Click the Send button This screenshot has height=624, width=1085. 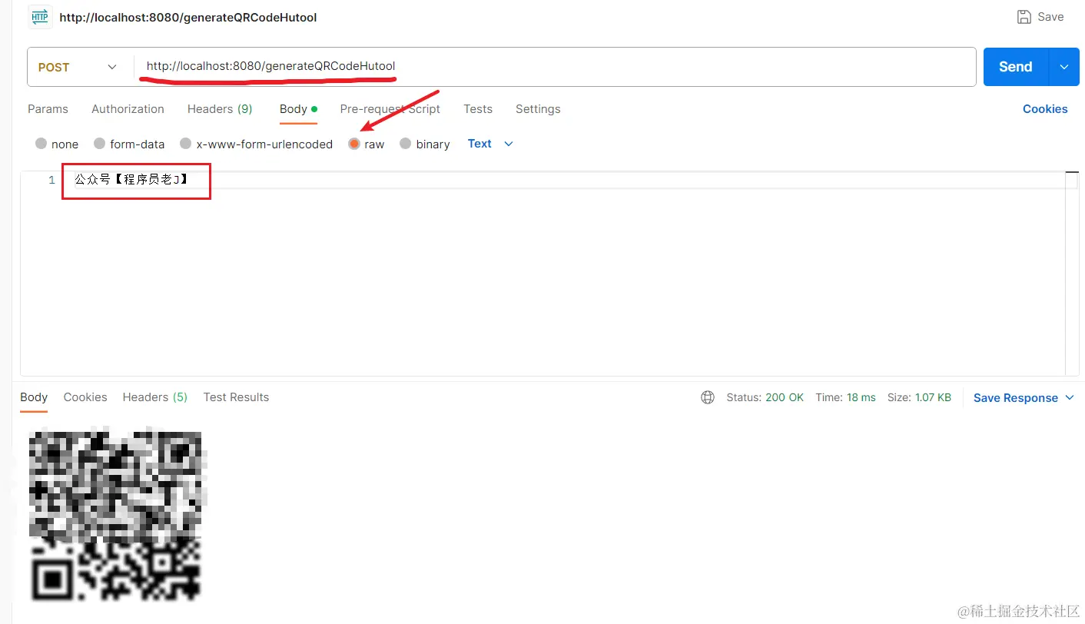pyautogui.click(x=1016, y=67)
